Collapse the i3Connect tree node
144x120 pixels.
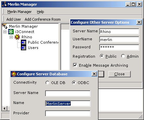point(5,32)
